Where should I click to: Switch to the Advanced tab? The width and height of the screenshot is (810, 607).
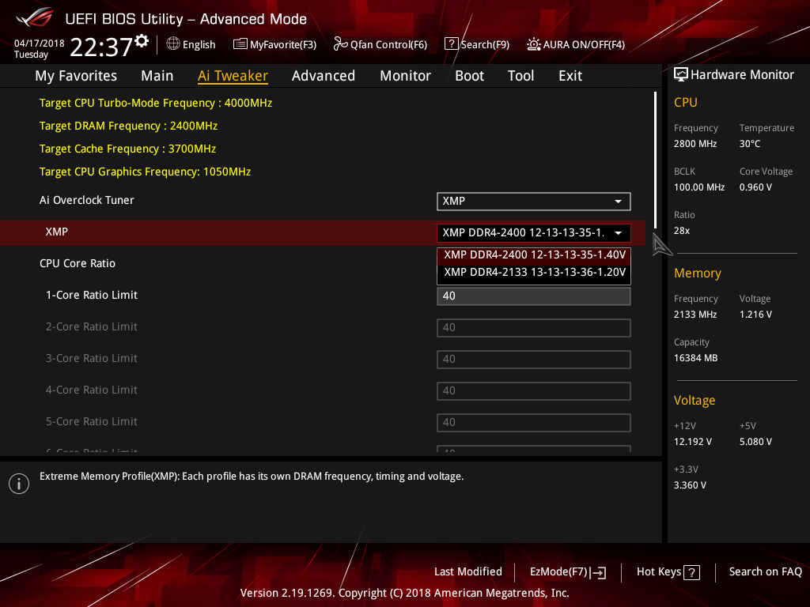324,76
